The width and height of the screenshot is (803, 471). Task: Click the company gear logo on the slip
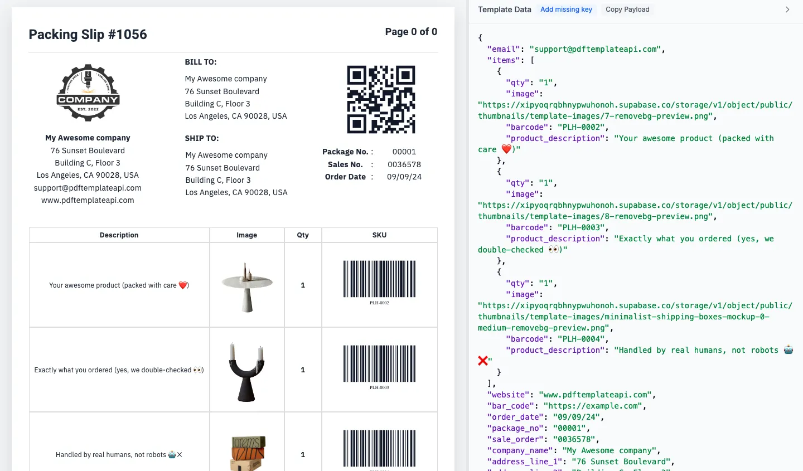pyautogui.click(x=88, y=93)
